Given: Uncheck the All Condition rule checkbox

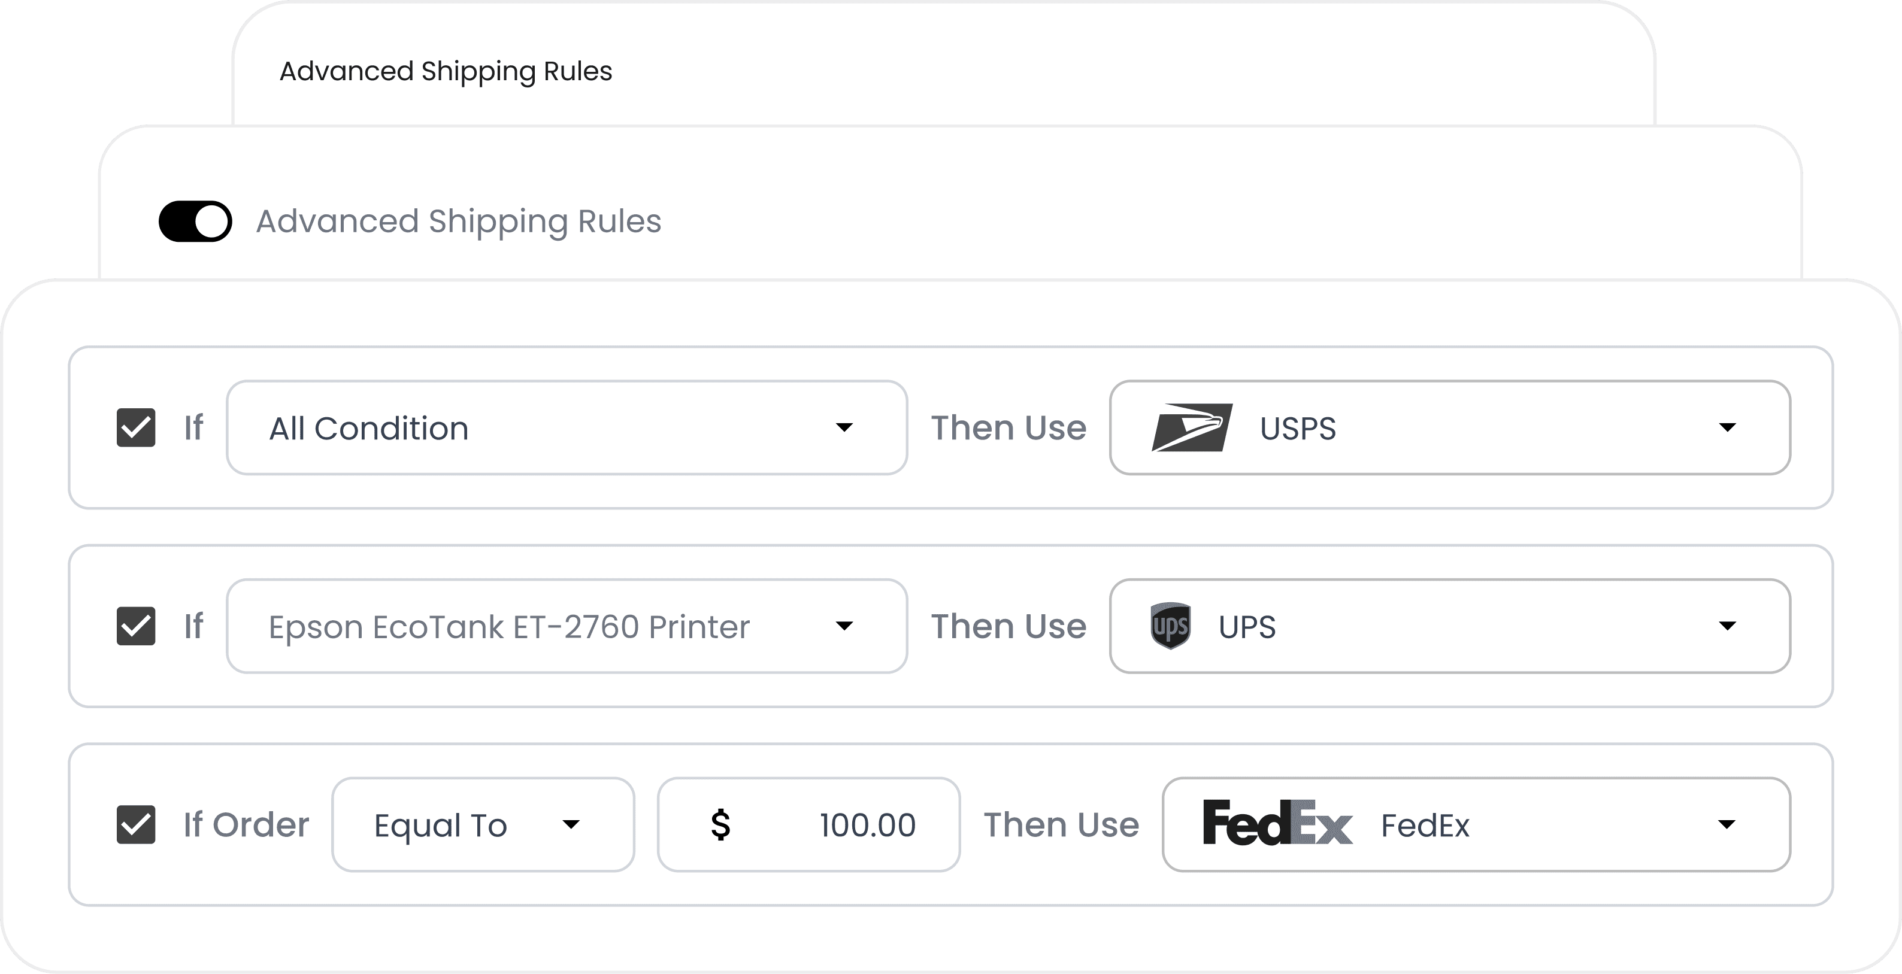Looking at the screenshot, I should [x=136, y=427].
